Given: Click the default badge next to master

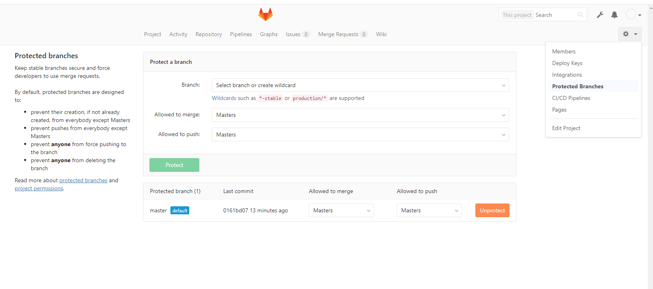Looking at the screenshot, I should tap(180, 210).
